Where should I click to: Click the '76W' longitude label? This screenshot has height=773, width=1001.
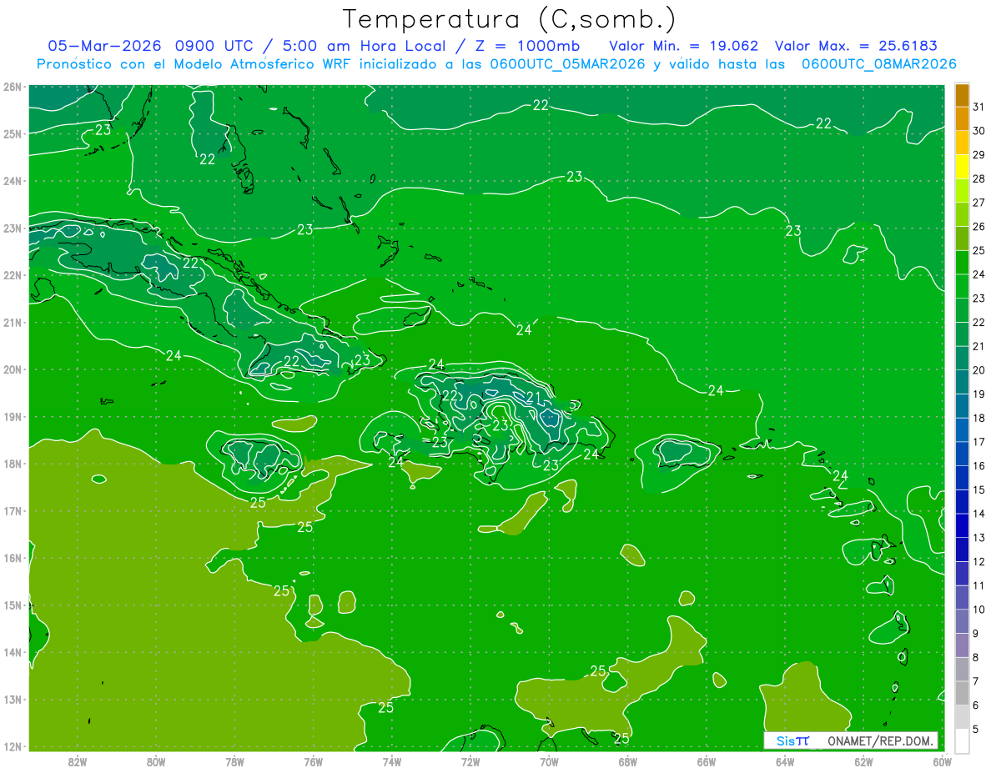click(313, 761)
